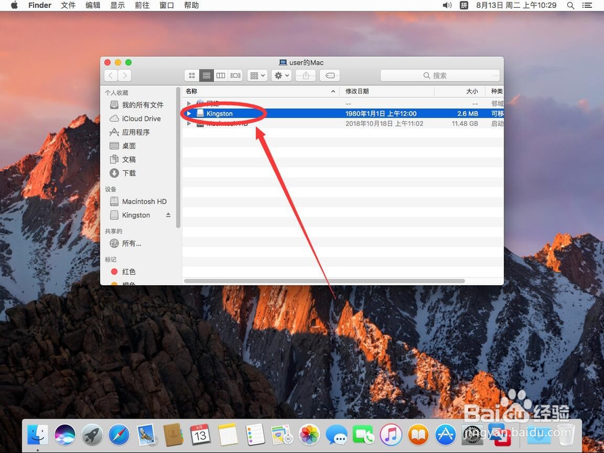Open Notes from the Dock

tap(228, 434)
